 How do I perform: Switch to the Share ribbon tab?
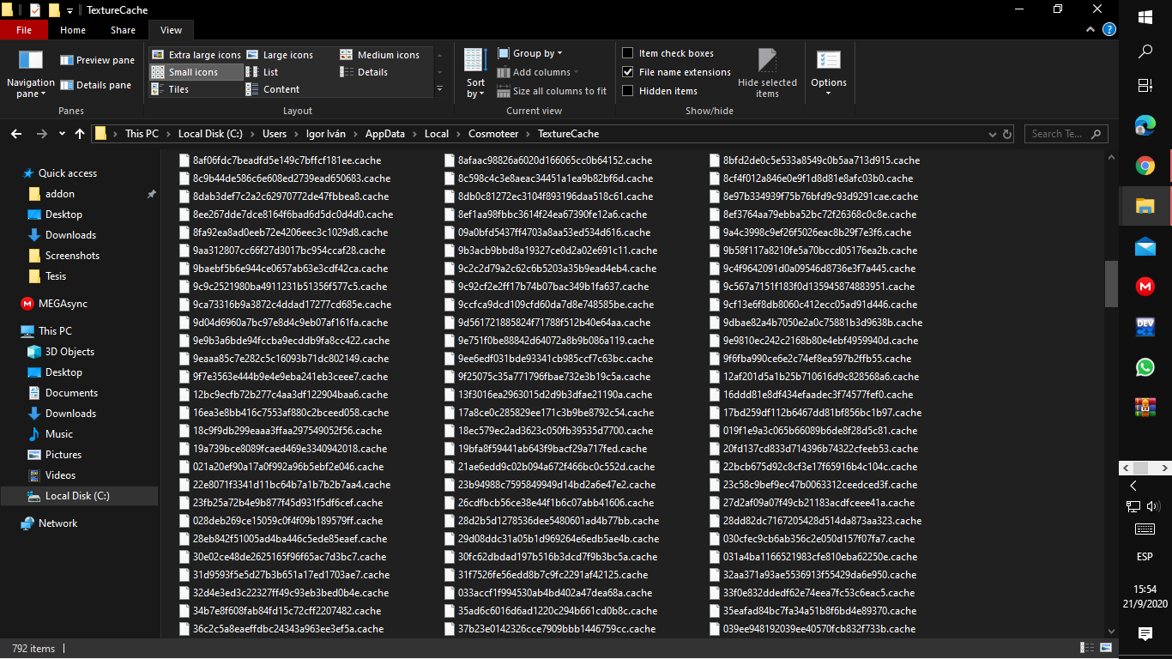[x=123, y=30]
